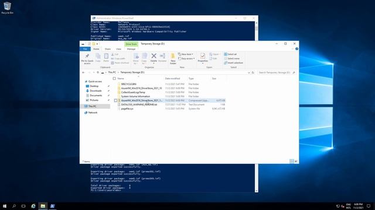
Task: Sort by the Name column header
Action: click(121, 78)
